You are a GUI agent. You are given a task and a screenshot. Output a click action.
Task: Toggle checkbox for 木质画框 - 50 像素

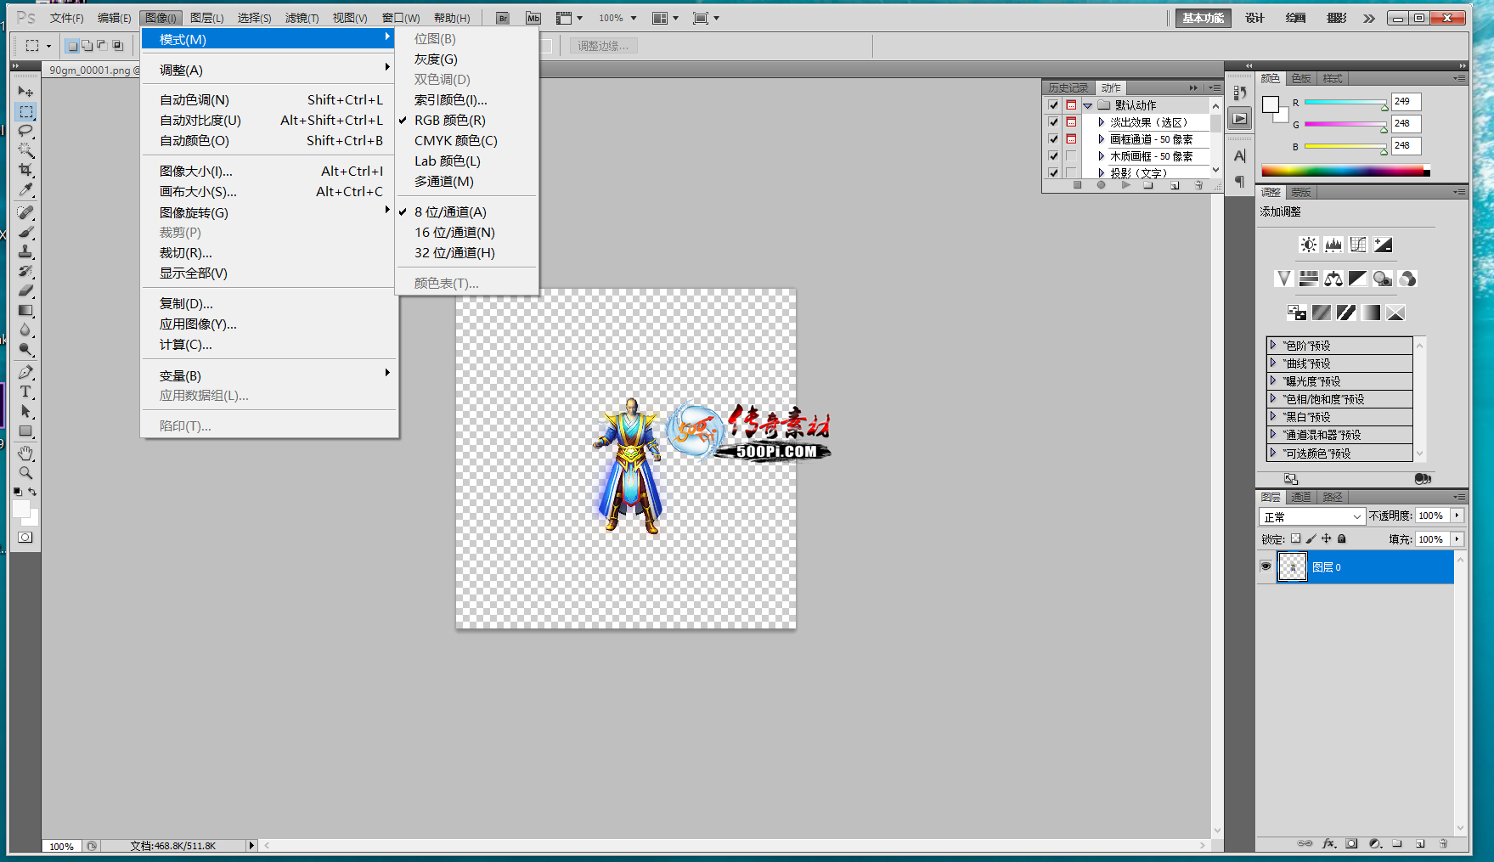(x=1053, y=156)
